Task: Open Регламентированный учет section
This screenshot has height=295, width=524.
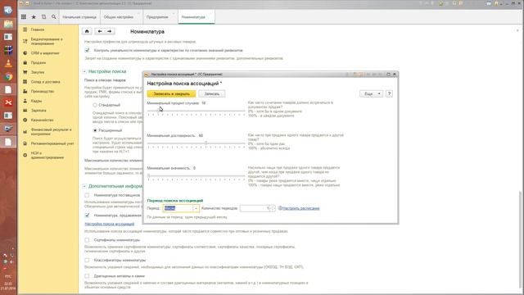Action: (x=52, y=143)
